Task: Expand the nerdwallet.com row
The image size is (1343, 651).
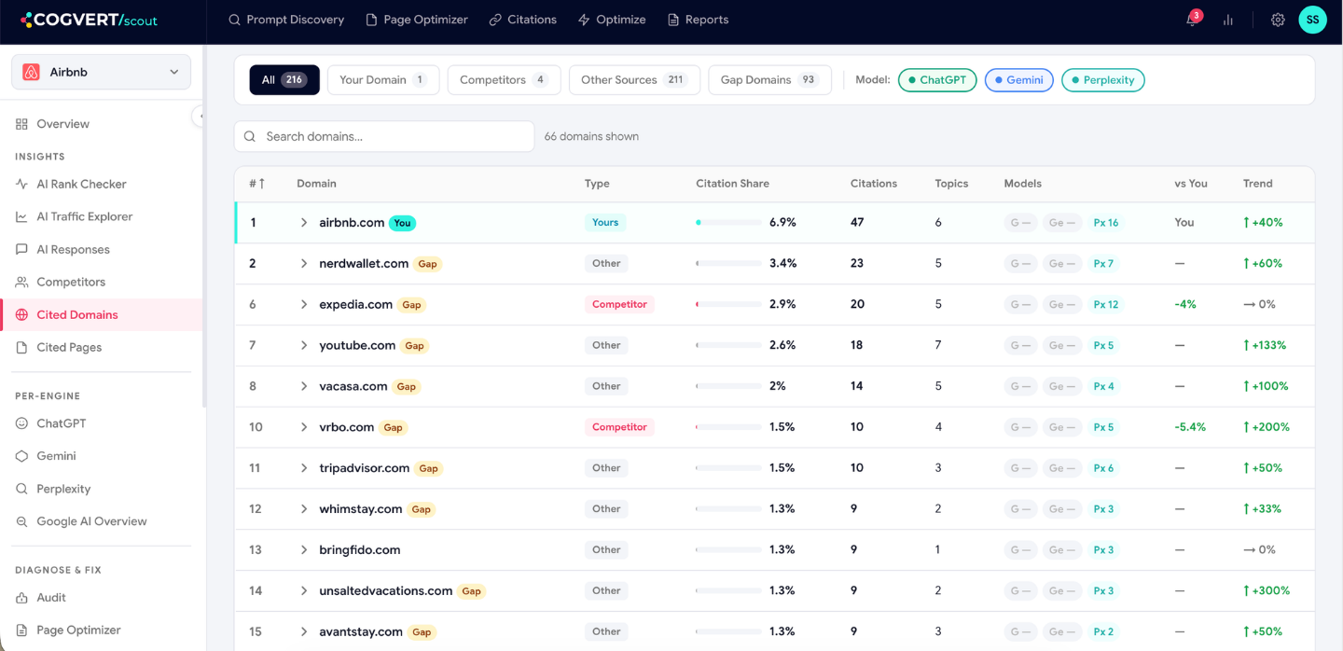Action: [304, 264]
